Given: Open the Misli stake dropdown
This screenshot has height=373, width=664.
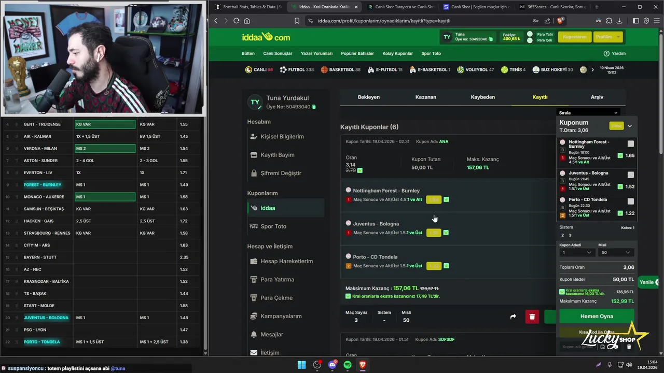Looking at the screenshot, I should [x=616, y=252].
